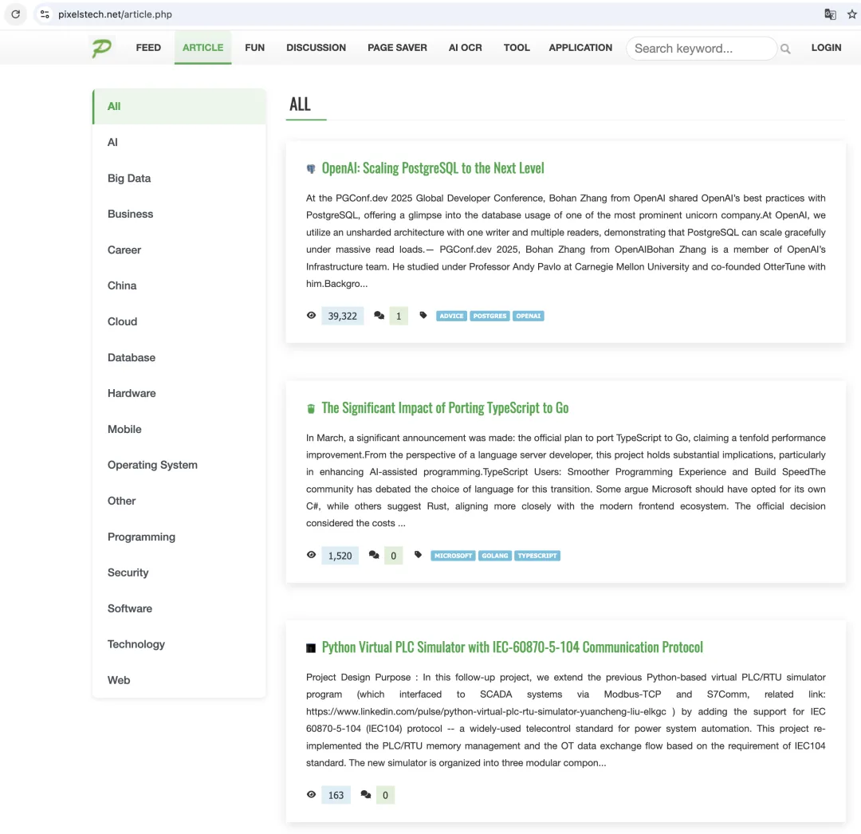
Task: Select the ARTICLE tab
Action: click(x=202, y=48)
